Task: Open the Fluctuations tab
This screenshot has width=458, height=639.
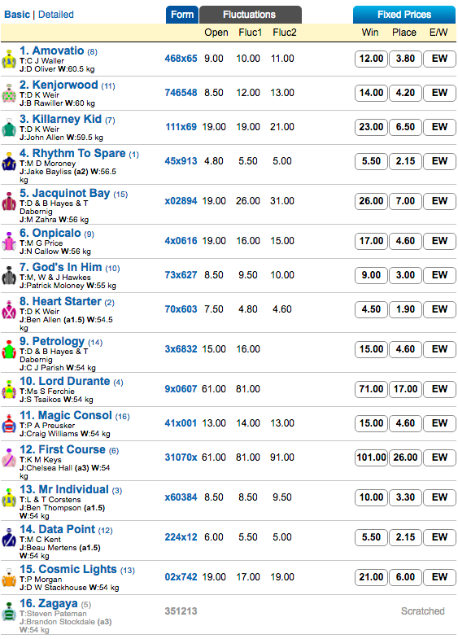Action: pos(250,15)
